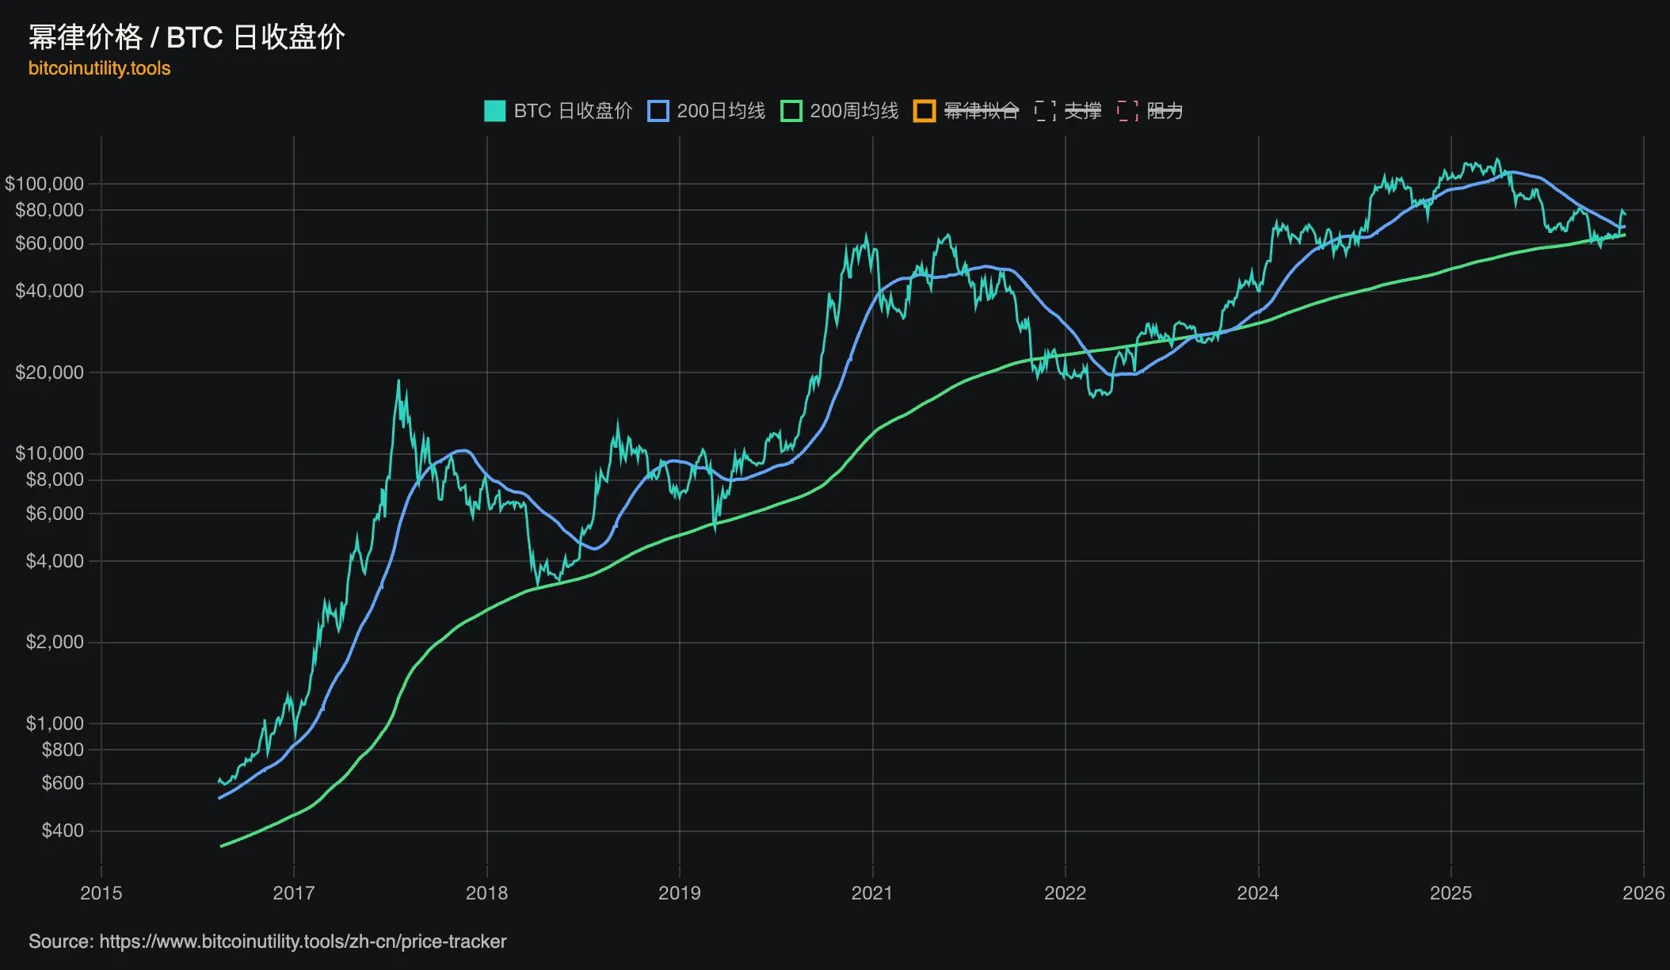The width and height of the screenshot is (1670, 970).
Task: Click the 200周均线 legend label
Action: 854,111
